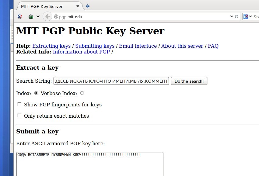259x176 pixels.
Task: Click the Do the search! button
Action: (x=189, y=81)
